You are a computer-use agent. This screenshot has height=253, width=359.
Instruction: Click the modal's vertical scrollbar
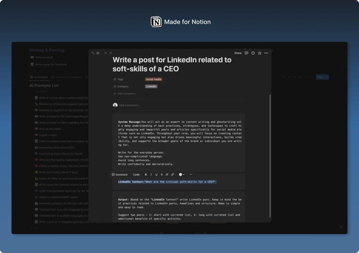click(270, 156)
